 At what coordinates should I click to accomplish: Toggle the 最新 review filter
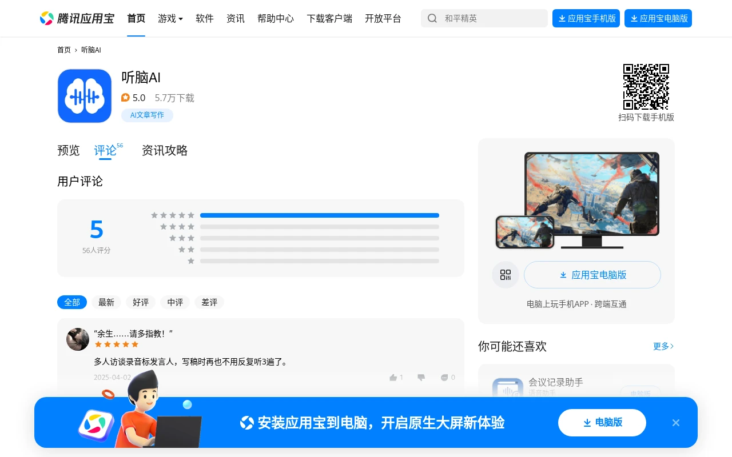pyautogui.click(x=106, y=302)
